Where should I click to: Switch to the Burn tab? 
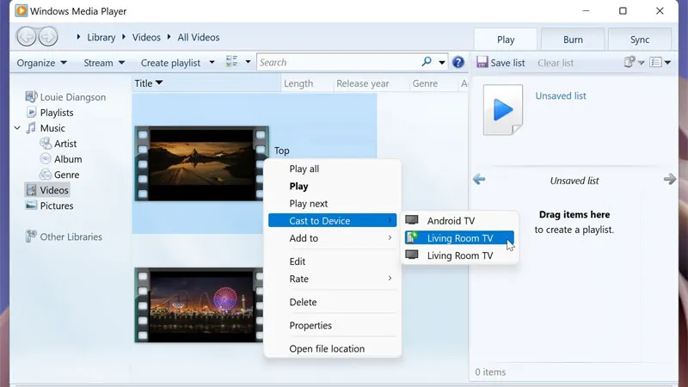(x=573, y=40)
